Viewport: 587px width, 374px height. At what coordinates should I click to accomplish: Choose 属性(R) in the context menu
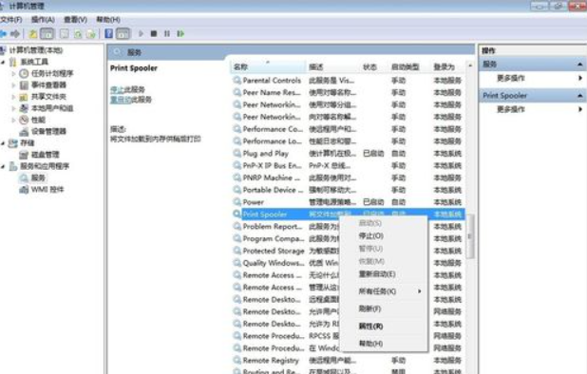[384, 327]
